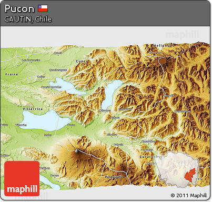Click the small Pucon town label by the lake
The width and height of the screenshot is (212, 202).
72,125
